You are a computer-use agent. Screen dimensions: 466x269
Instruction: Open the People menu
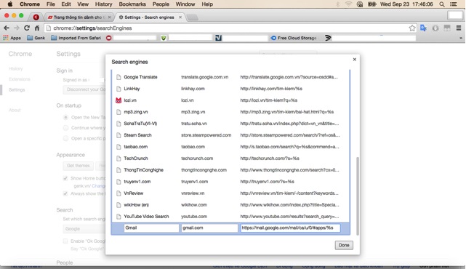coord(161,4)
